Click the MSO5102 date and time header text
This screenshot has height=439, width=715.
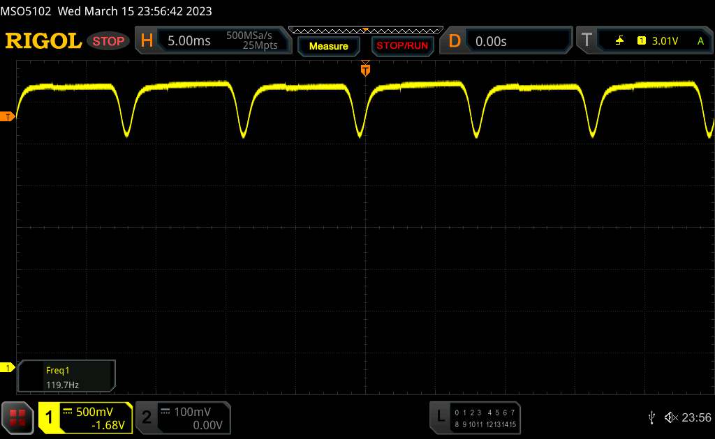[x=106, y=11]
